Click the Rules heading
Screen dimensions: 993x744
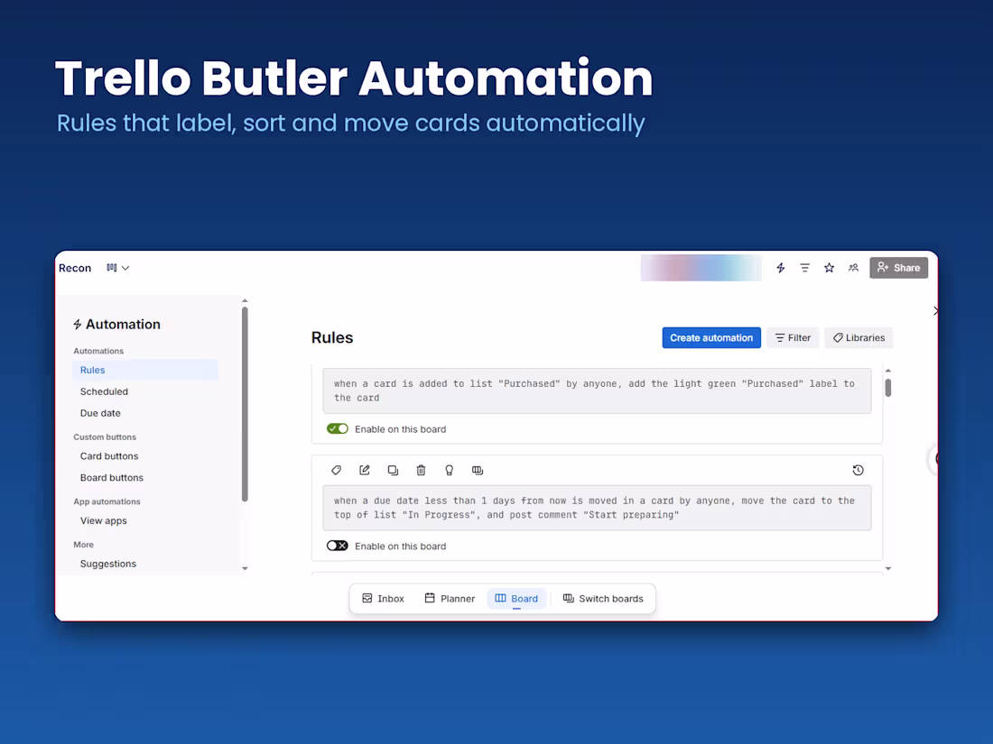coord(332,338)
